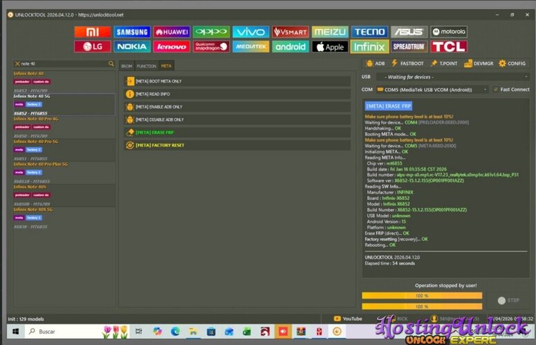The width and height of the screenshot is (536, 345).
Task: Select Infinix Note 40 Pro 4G model entry
Action: pos(64,127)
